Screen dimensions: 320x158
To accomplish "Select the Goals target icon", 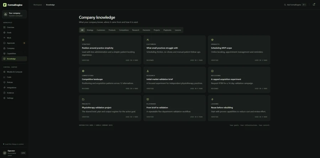I will (x=4, y=33).
